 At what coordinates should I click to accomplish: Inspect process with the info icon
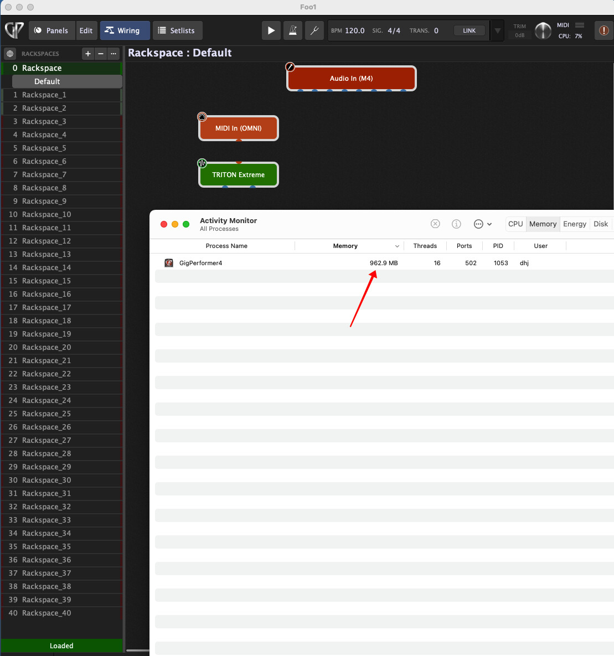tap(456, 224)
